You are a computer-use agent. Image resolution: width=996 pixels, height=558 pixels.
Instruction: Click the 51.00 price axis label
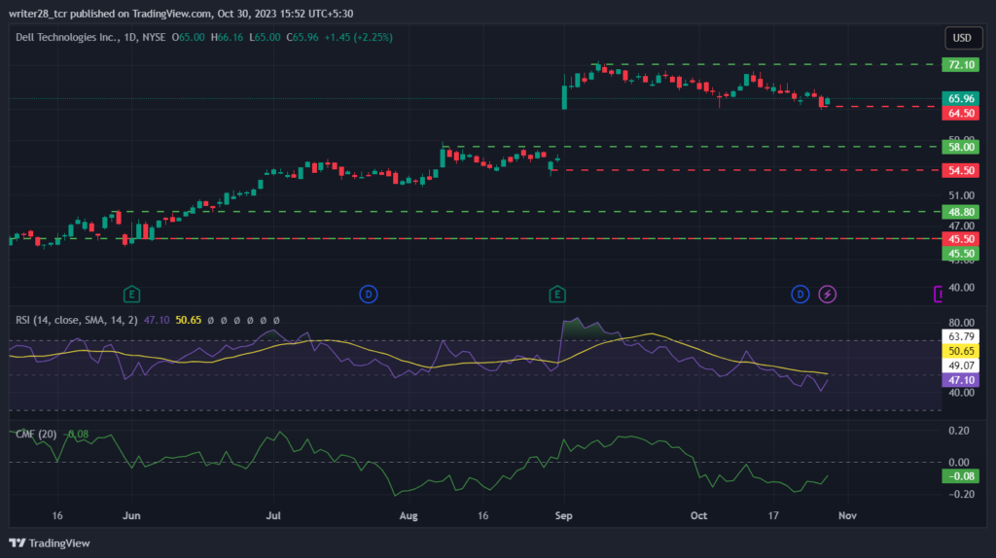[x=961, y=195]
